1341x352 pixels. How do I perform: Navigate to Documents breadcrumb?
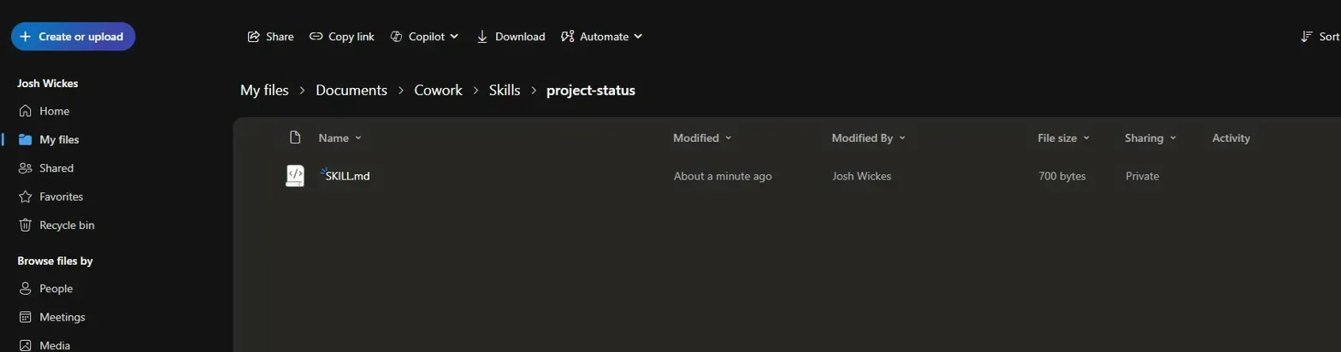[351, 90]
